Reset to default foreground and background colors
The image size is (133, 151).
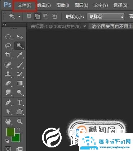coord(8,141)
